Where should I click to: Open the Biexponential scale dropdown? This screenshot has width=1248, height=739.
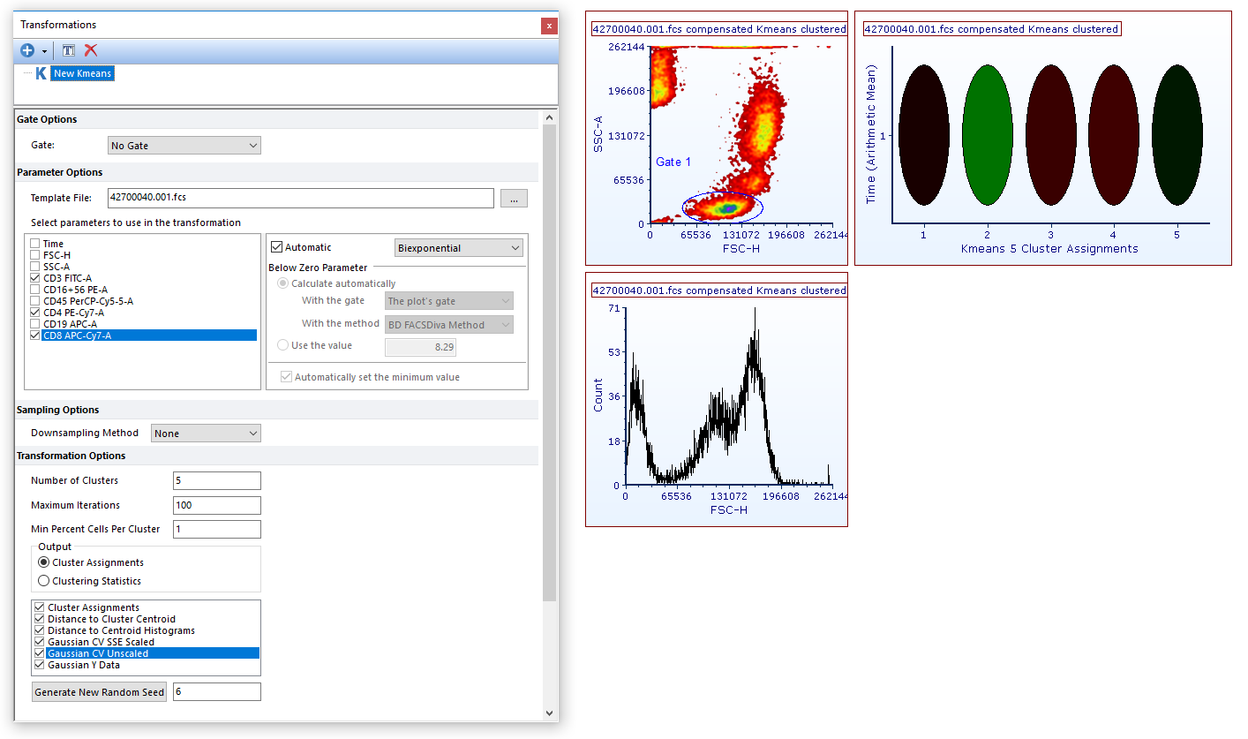click(x=459, y=248)
